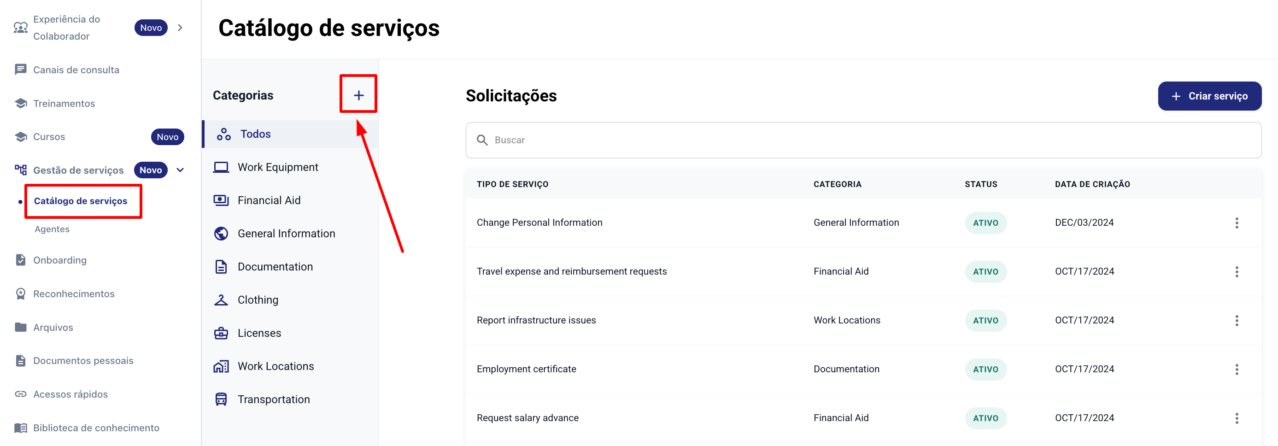Select the Work Equipment laptop icon

(221, 167)
